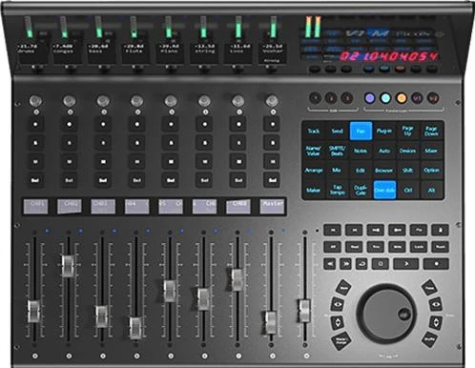Arm record dot button on fifth channel strip

pyautogui.click(x=171, y=124)
